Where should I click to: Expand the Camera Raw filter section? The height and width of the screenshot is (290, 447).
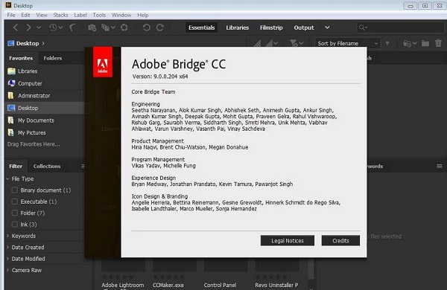tap(7, 270)
